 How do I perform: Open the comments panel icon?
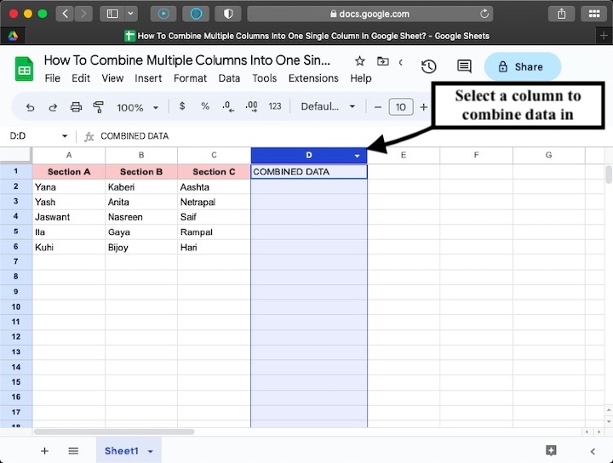[x=464, y=66]
